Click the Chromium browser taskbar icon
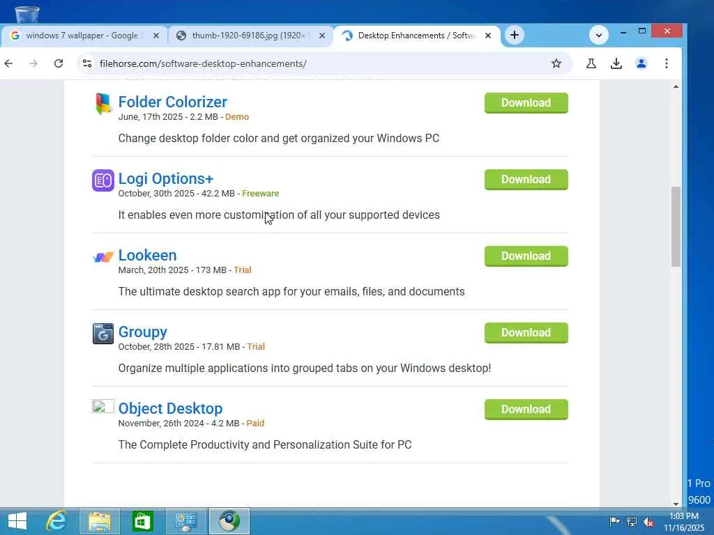Screen dimensions: 714x535 (x=229, y=521)
